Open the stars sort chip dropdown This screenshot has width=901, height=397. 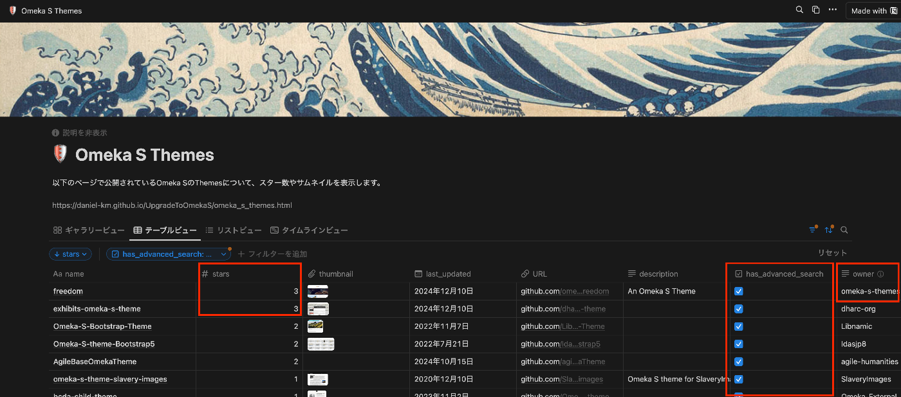(x=70, y=254)
